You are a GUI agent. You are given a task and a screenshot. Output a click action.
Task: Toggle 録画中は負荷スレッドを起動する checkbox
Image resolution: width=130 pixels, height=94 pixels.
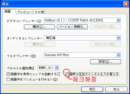point(8,74)
